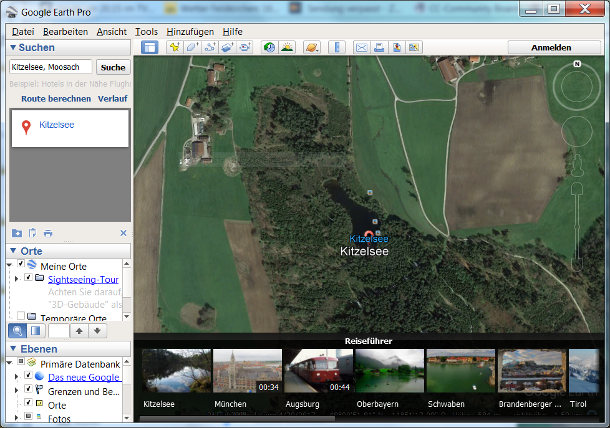Show historical imagery clock icon
The image size is (610, 428).
pos(269,47)
